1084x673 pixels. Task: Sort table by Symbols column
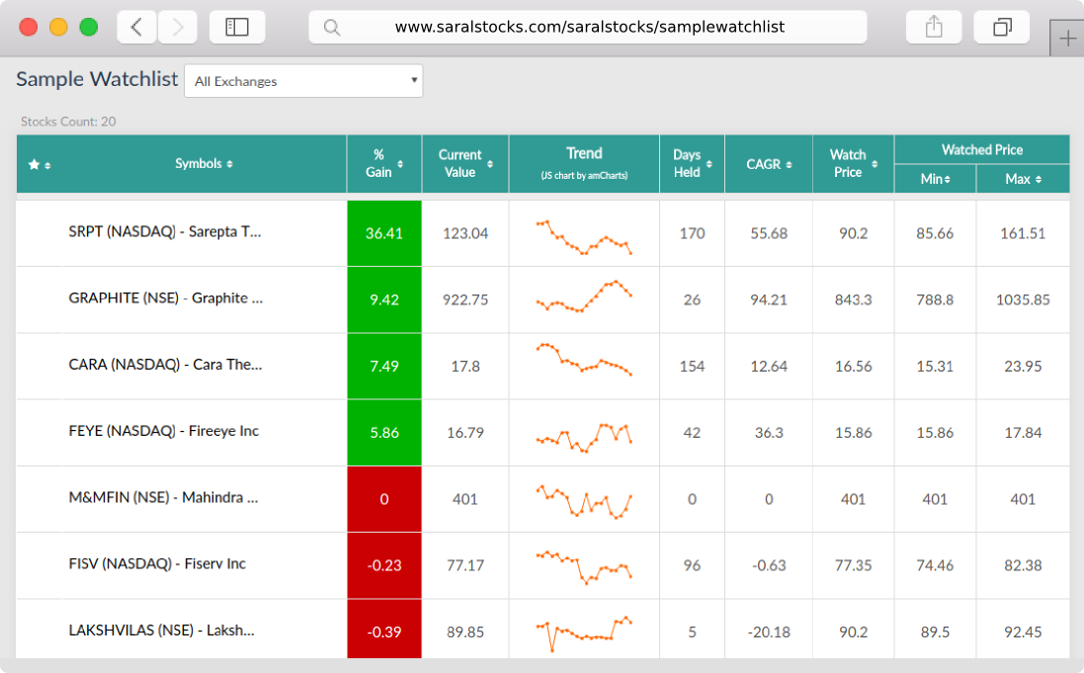pyautogui.click(x=204, y=164)
